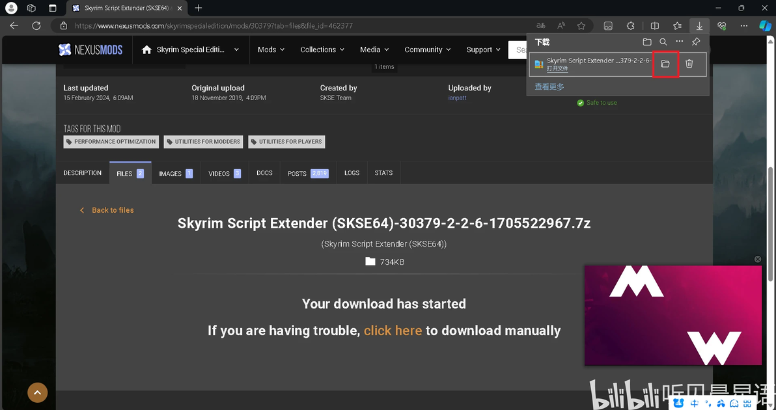Open browser essentials heart icon

click(x=722, y=26)
